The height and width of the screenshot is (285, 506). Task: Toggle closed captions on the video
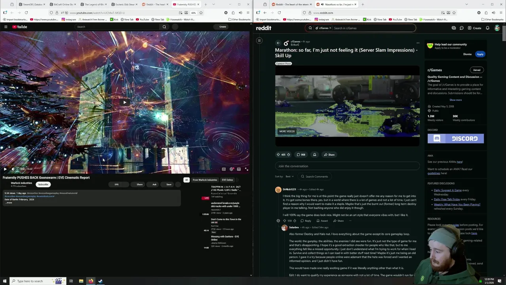[224, 169]
